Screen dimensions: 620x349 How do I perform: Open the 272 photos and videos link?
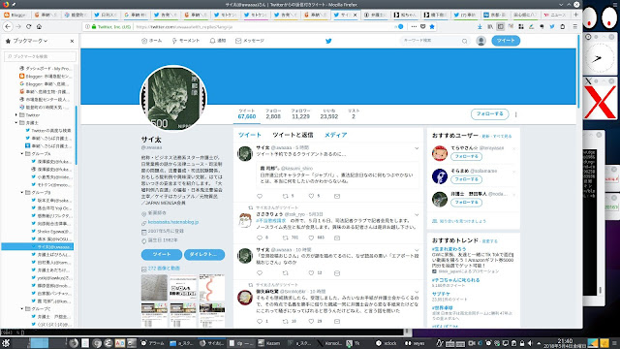164,269
